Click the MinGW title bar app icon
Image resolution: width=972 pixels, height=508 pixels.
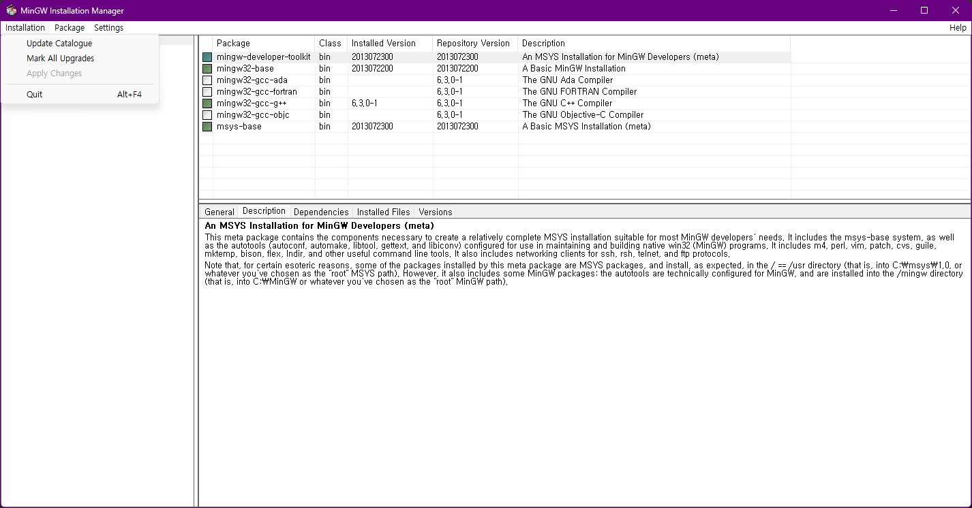pos(12,10)
